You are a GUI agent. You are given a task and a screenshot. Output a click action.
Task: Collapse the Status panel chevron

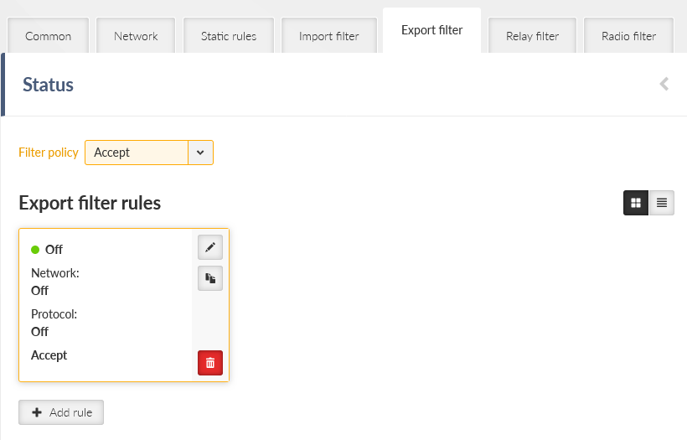[x=664, y=84]
